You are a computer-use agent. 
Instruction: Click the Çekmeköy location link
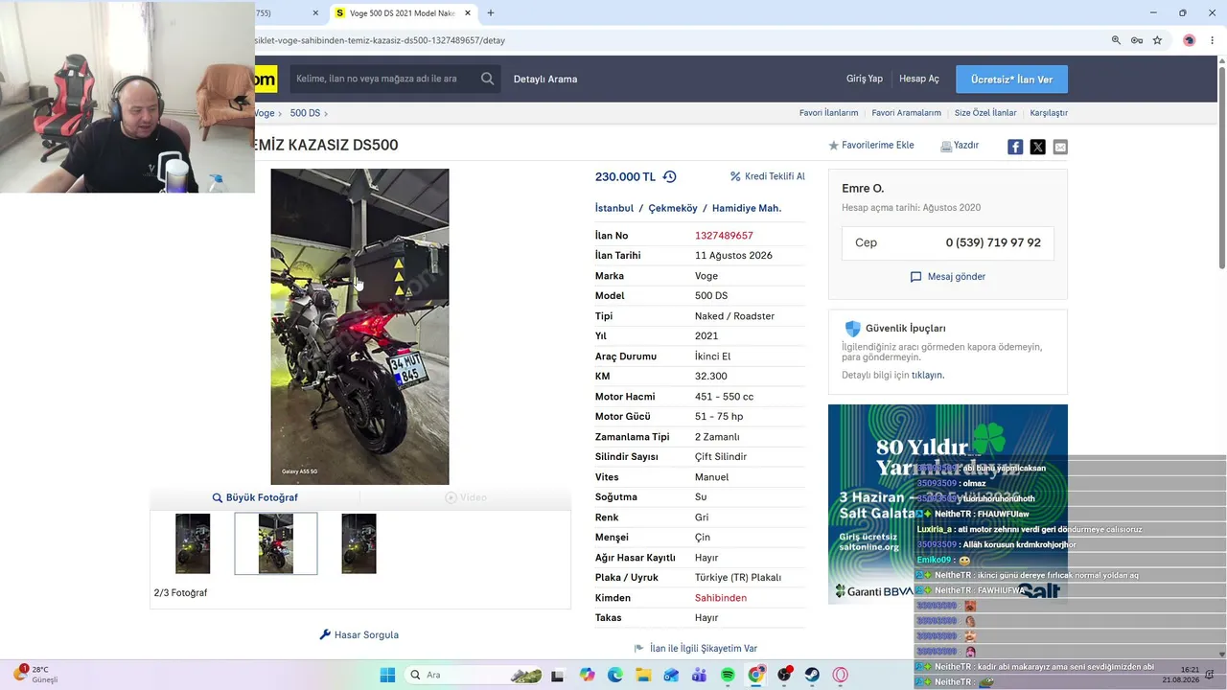[x=673, y=208]
